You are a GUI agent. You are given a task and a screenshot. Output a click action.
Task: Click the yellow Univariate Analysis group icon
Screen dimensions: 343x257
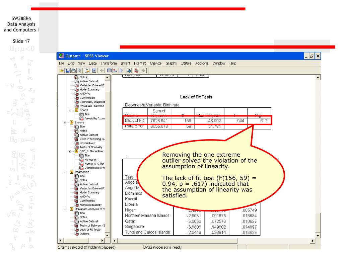pyautogui.click(x=72, y=209)
